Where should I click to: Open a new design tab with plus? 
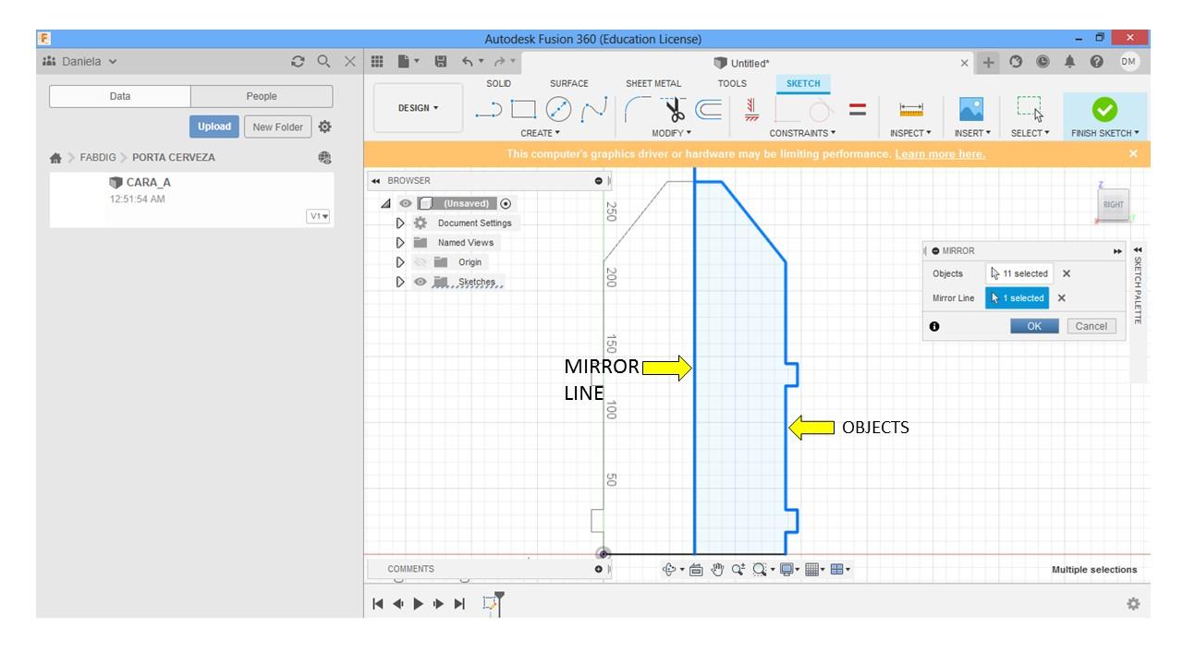point(989,62)
